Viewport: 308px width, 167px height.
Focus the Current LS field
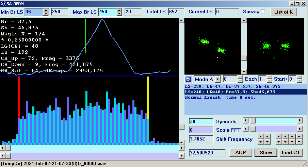coord(227,12)
